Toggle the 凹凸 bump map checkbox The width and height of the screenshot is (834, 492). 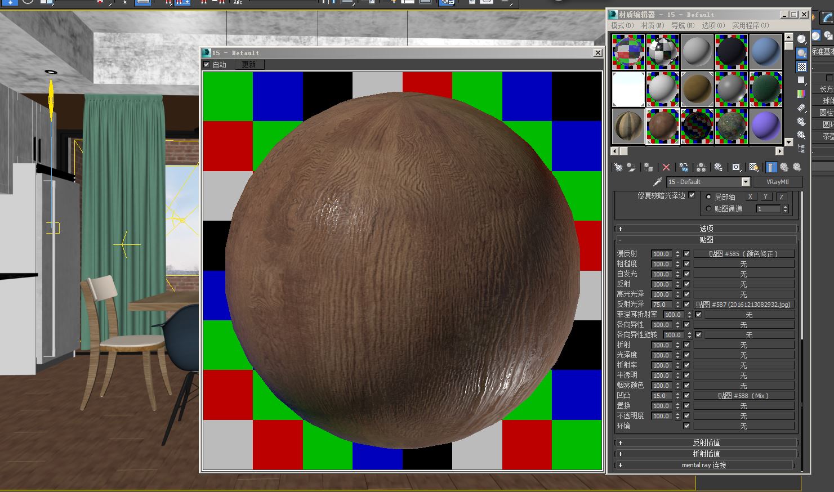point(686,396)
